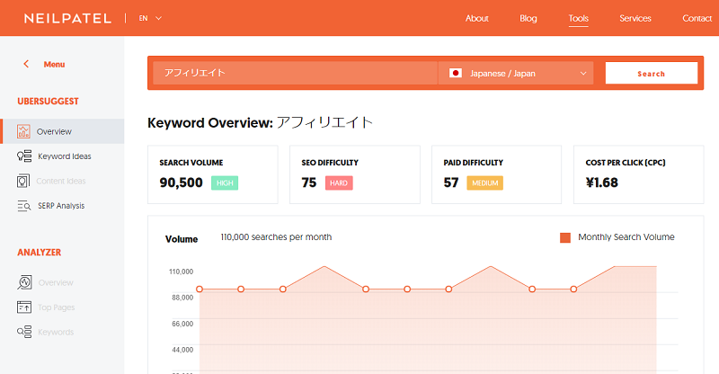Screen dimensions: 719x374
Task: Click the keyword search input field
Action: (295, 73)
